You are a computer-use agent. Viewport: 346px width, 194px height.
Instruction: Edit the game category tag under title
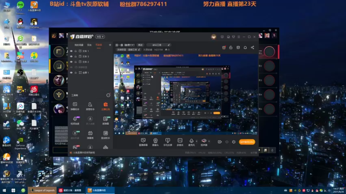128,50
